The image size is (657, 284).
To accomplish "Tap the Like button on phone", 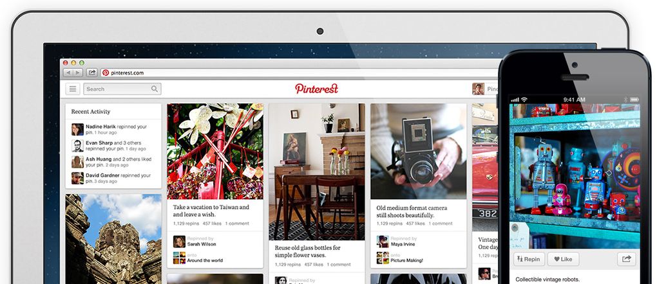I will [563, 259].
